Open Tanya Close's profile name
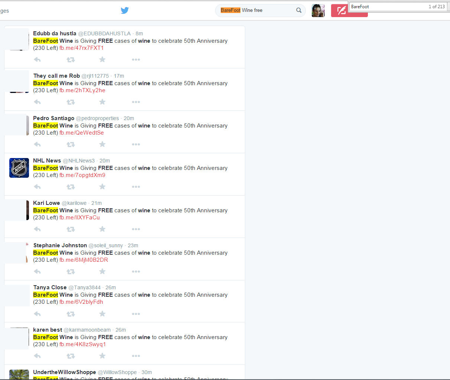The width and height of the screenshot is (450, 380). click(50, 287)
